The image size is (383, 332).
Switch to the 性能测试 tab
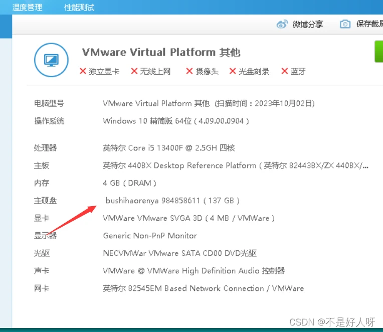click(x=79, y=8)
